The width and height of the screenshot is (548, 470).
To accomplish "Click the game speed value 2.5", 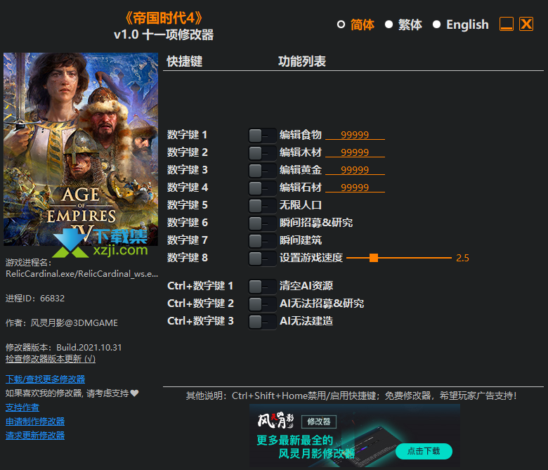I will (x=462, y=258).
